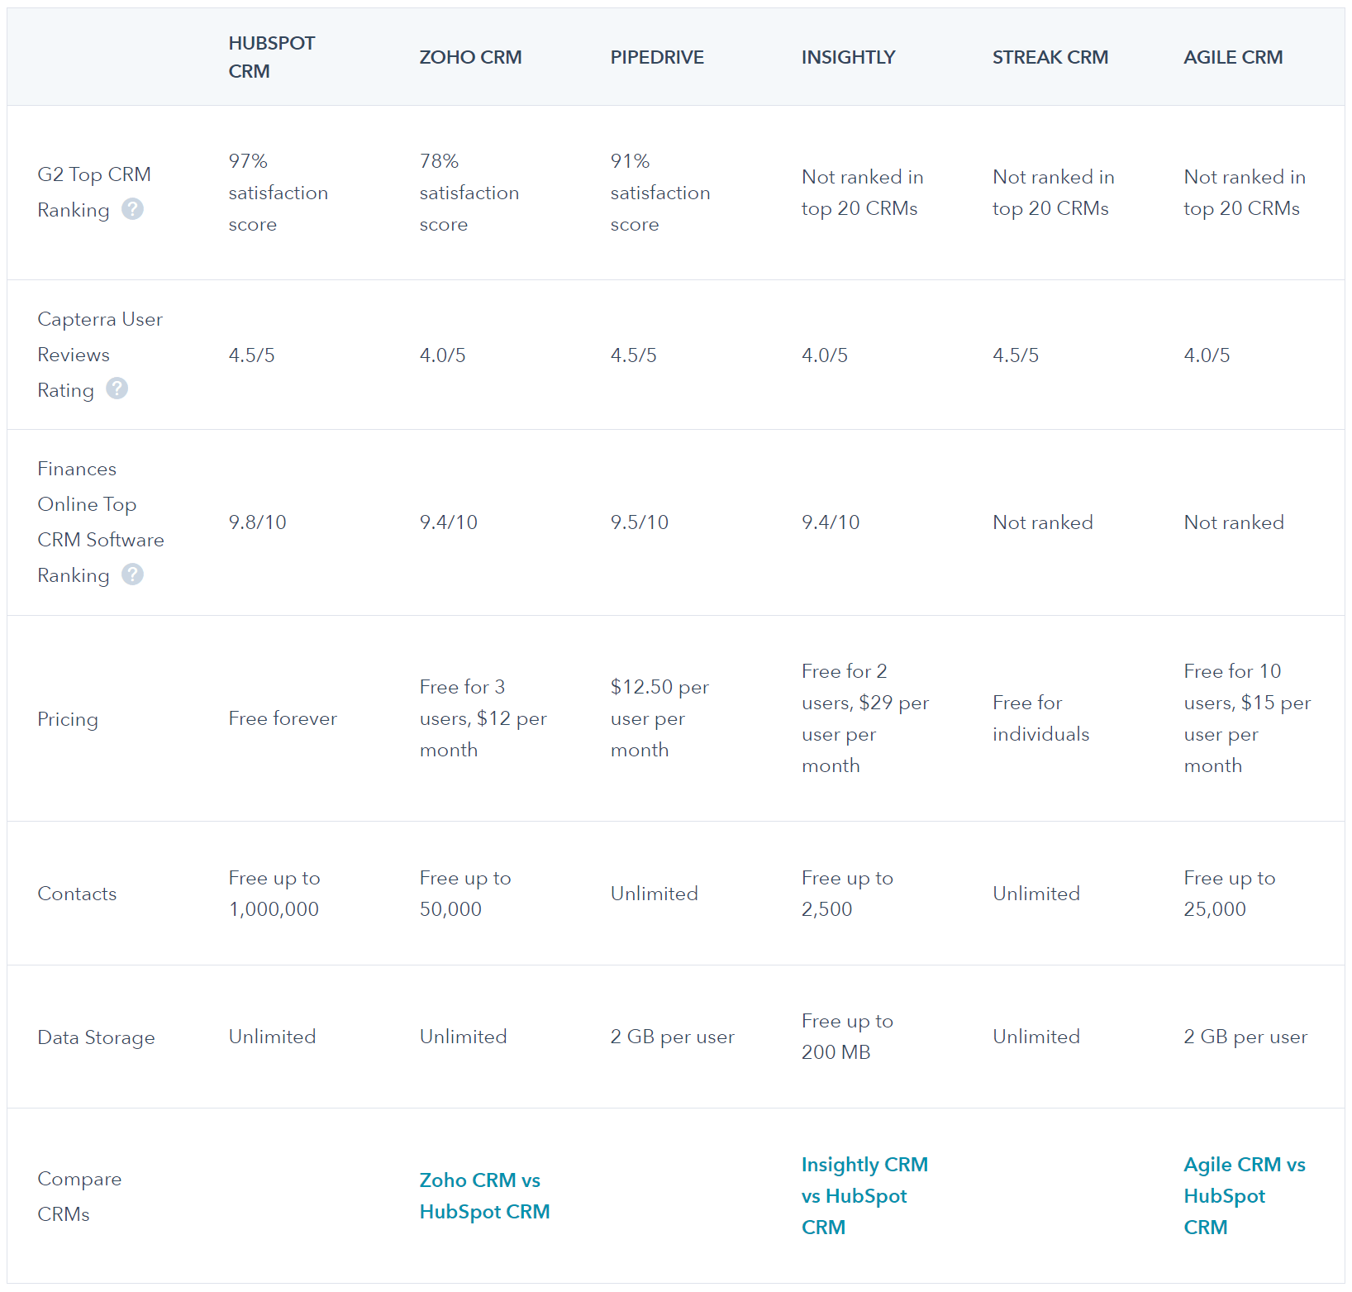Click Insightly's 4.0/5 Capterra rating
The image size is (1352, 1292).
point(824,355)
